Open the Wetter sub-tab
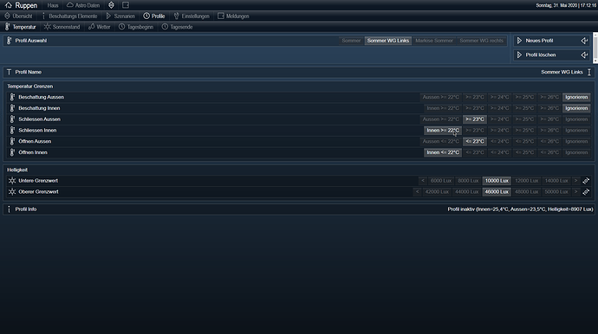Image resolution: width=598 pixels, height=334 pixels. click(100, 27)
